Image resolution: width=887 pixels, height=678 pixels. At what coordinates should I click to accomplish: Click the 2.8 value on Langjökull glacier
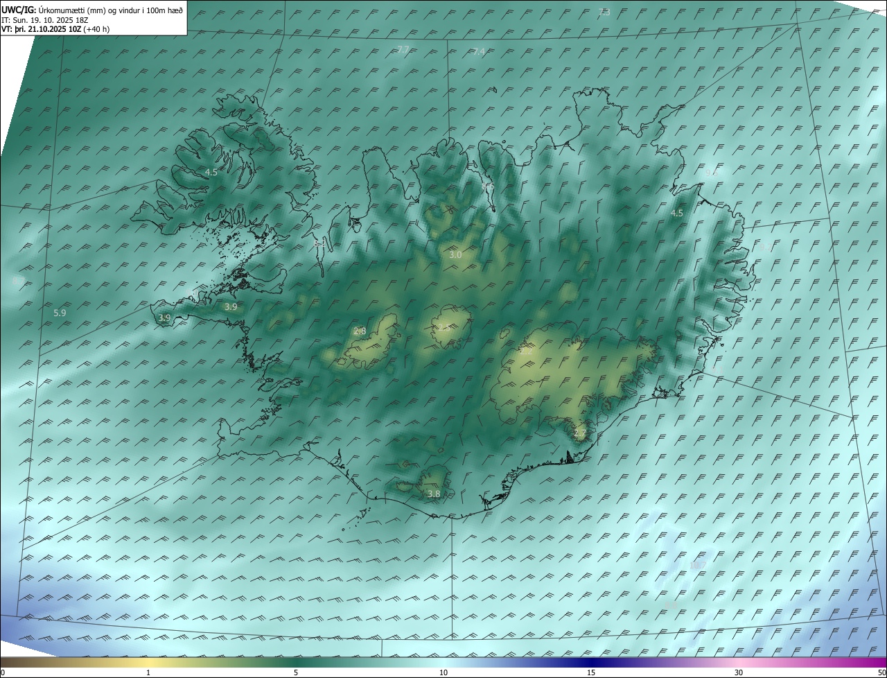click(360, 331)
